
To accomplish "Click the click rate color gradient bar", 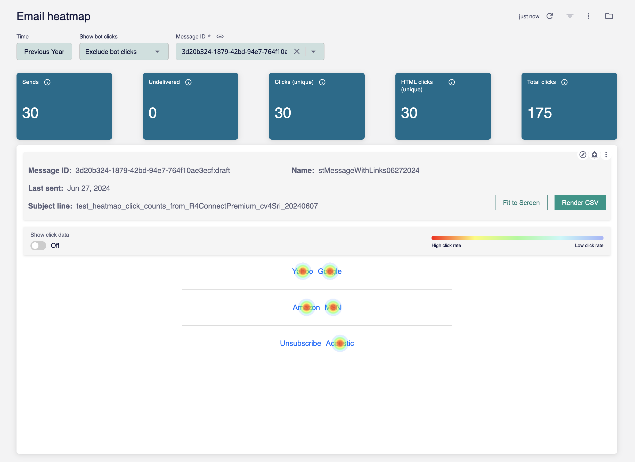I will 517,238.
